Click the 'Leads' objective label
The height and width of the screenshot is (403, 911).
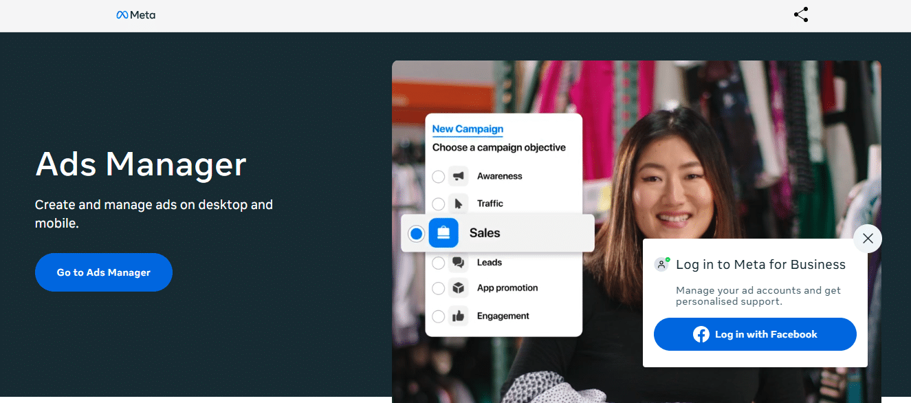(x=490, y=263)
